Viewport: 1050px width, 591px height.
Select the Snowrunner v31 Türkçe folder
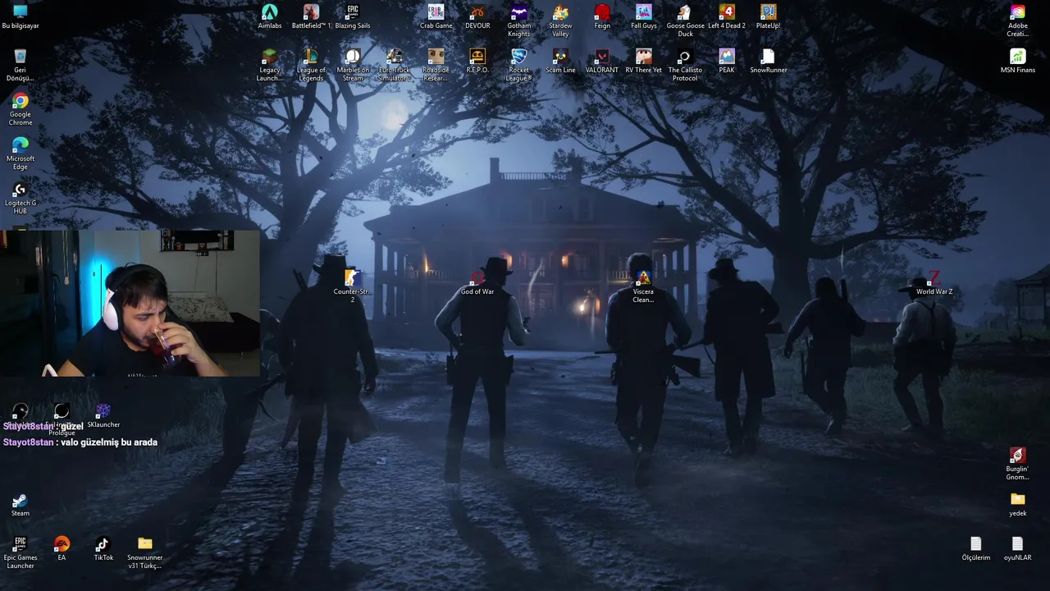145,552
